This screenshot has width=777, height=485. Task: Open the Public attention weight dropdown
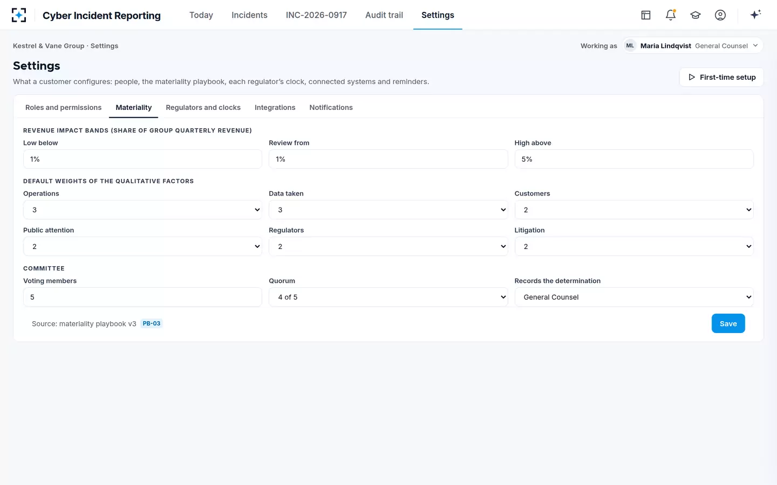pos(142,246)
